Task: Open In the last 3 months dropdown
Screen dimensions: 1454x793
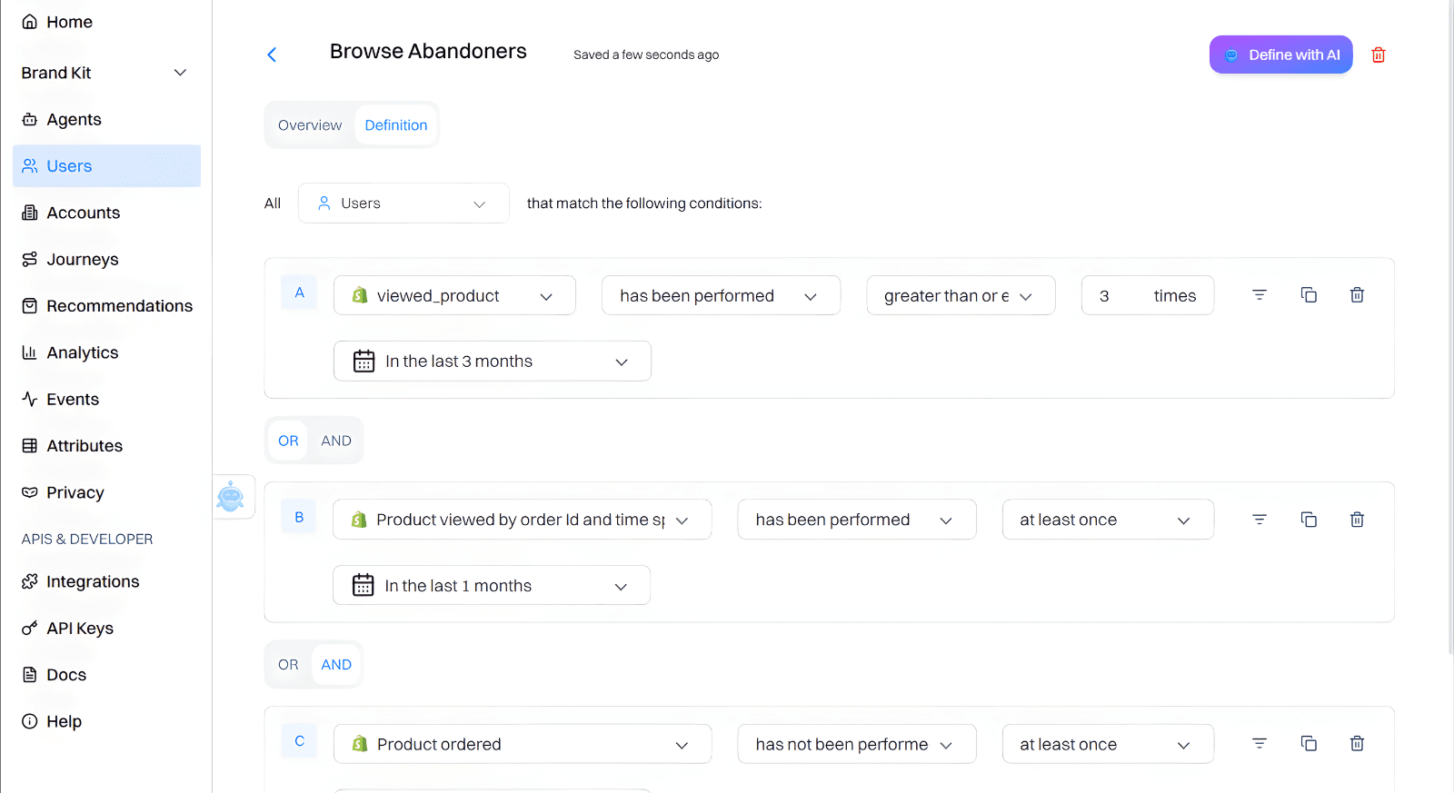Action: pyautogui.click(x=492, y=361)
